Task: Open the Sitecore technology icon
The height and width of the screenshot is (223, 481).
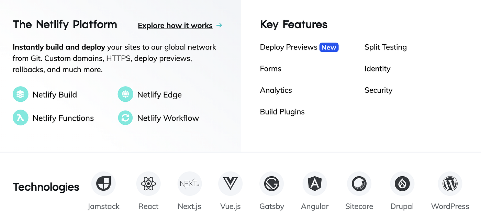Action: click(x=359, y=183)
